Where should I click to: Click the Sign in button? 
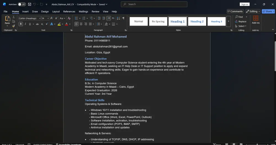click(245, 4)
